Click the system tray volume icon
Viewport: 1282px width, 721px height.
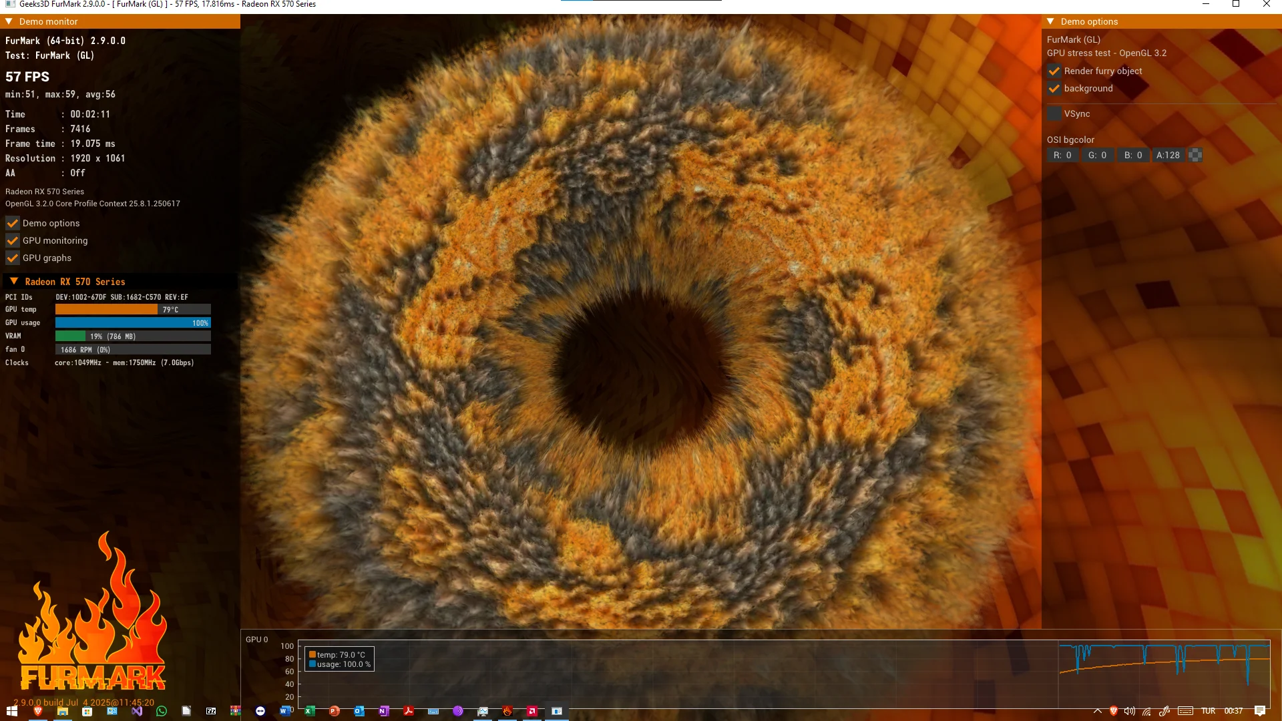[1129, 711]
